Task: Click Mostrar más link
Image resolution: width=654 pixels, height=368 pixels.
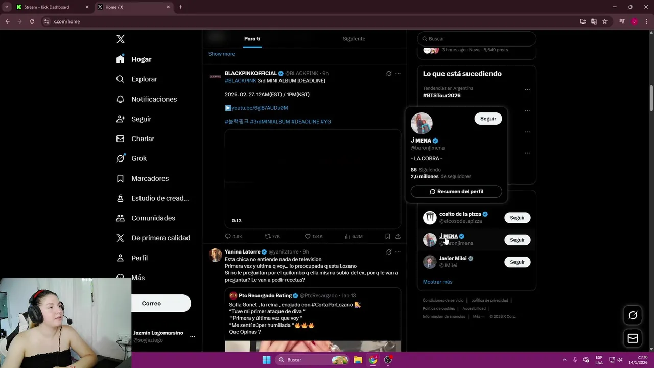Action: (437, 282)
